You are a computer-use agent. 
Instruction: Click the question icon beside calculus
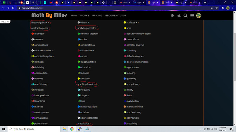pyautogui.click(x=32, y=39)
